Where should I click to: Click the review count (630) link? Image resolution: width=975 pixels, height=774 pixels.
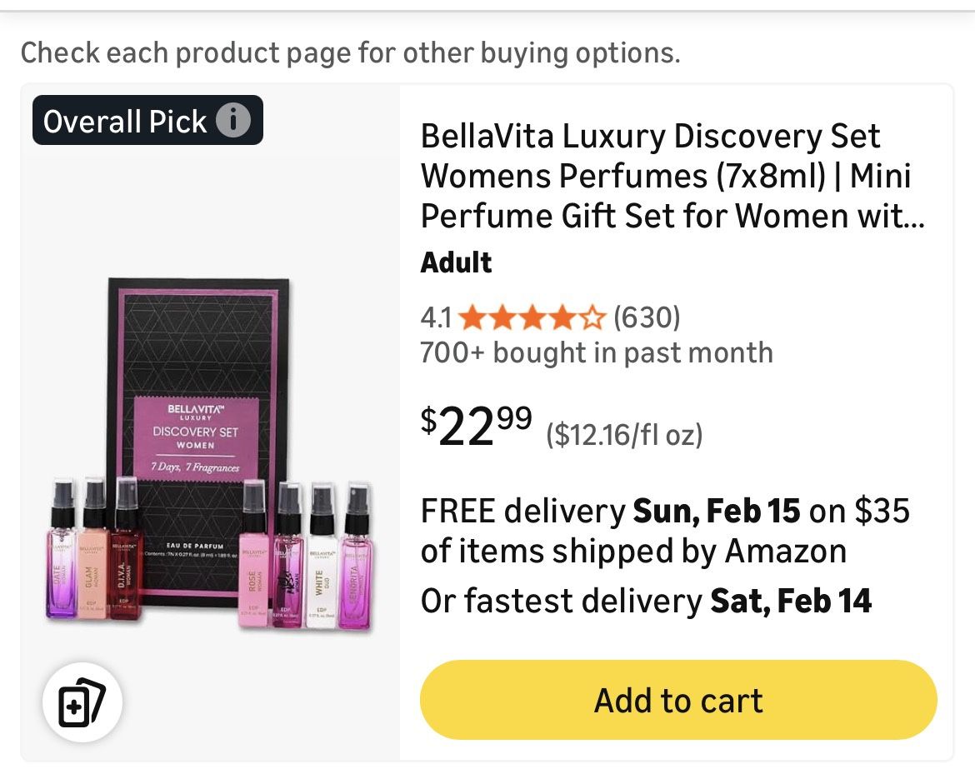click(x=647, y=317)
